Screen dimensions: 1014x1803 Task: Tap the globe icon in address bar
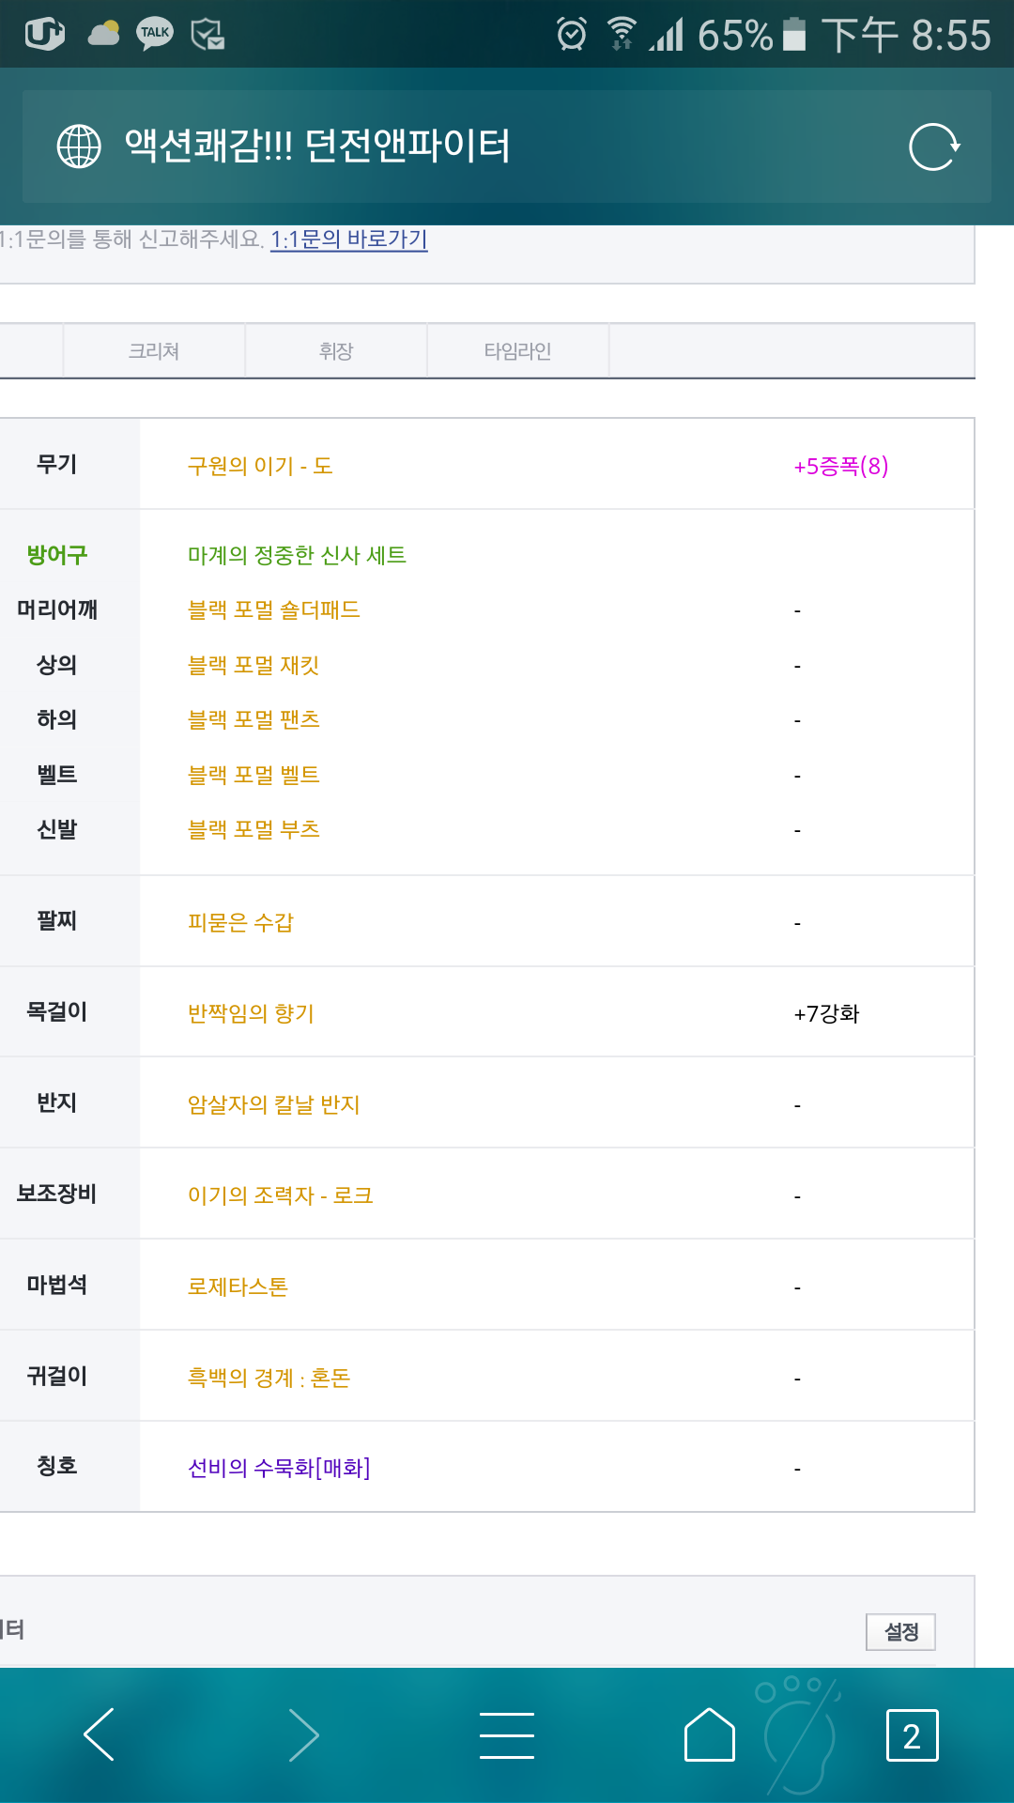(79, 146)
